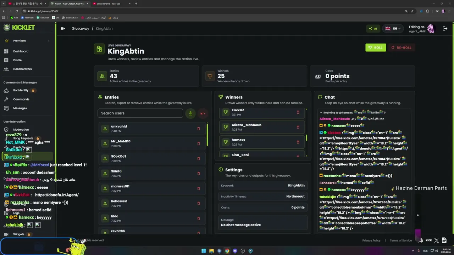Open the Privacy Policy link

pos(371,240)
